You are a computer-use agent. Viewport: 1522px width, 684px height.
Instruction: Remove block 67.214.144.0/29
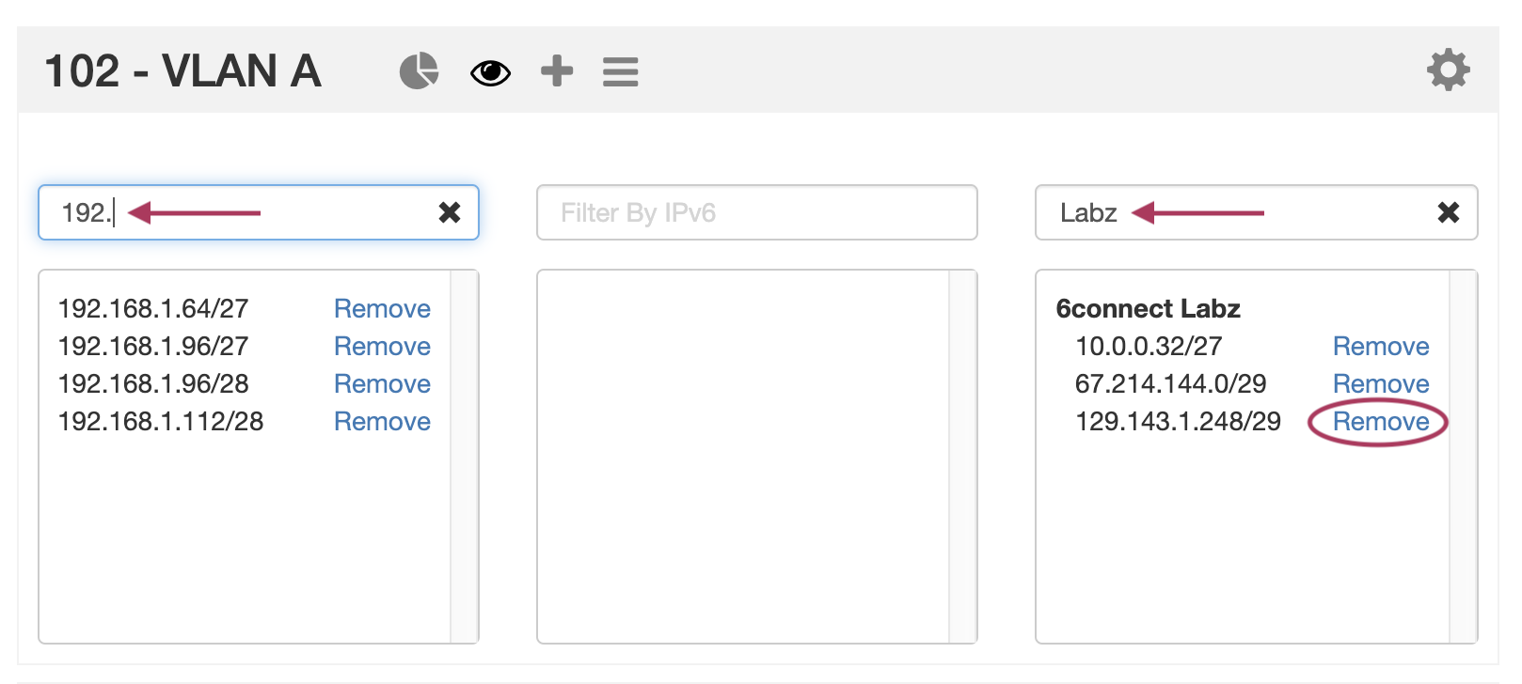coord(1380,384)
